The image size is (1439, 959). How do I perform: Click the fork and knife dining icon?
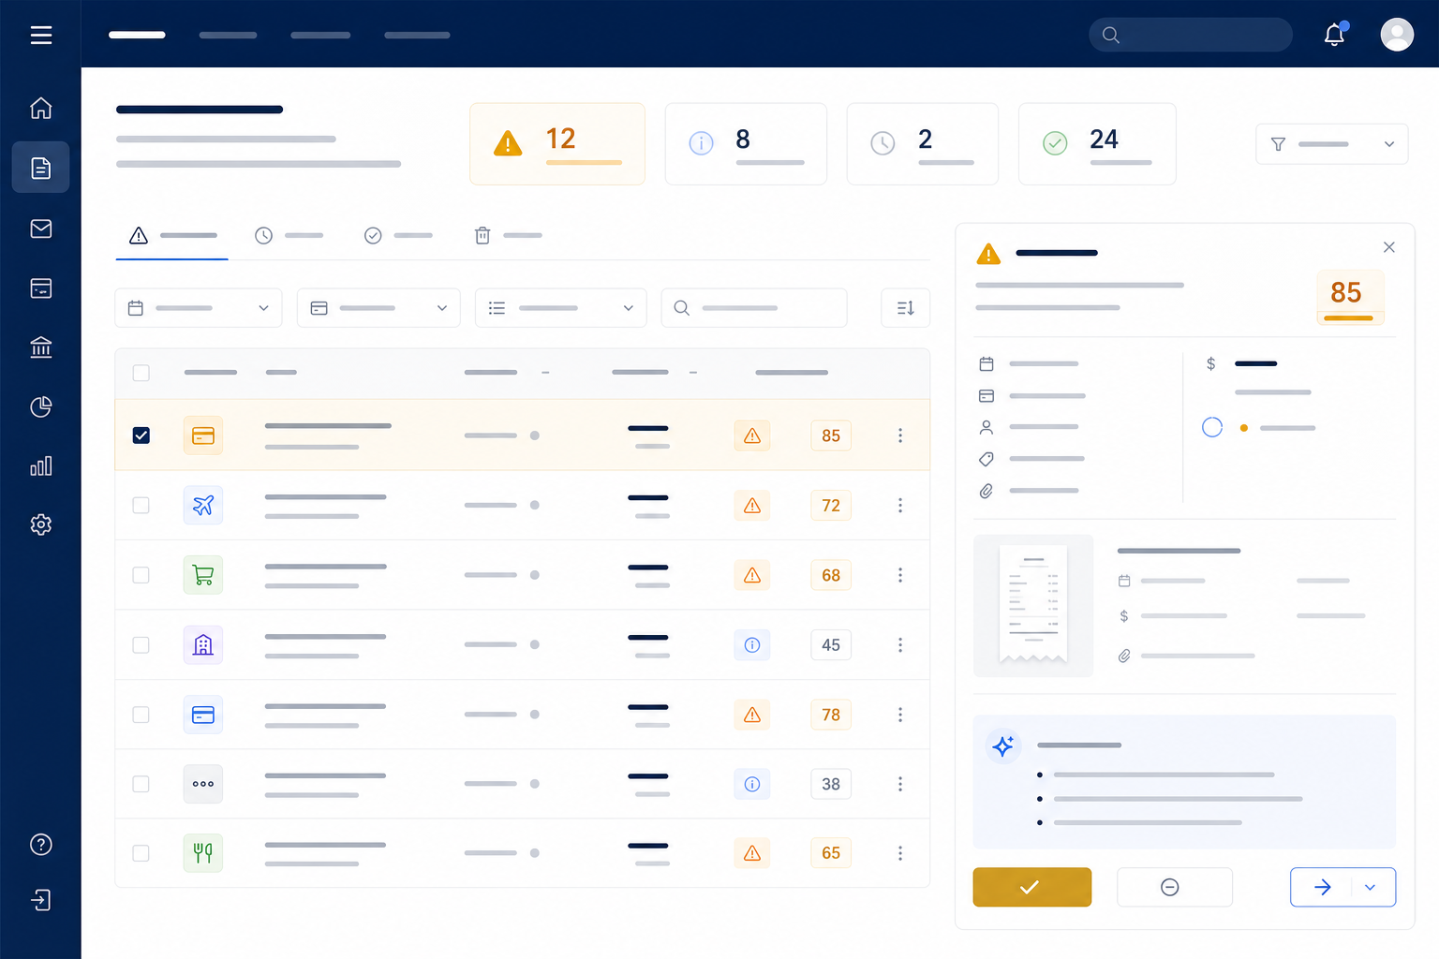(203, 853)
